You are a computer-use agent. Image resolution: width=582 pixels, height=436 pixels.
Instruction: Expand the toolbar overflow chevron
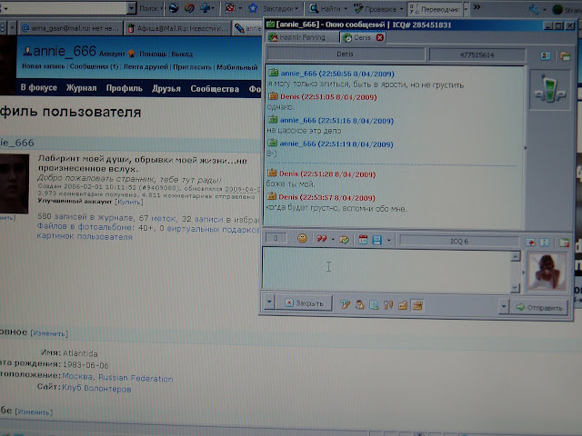pyautogui.click(x=477, y=7)
